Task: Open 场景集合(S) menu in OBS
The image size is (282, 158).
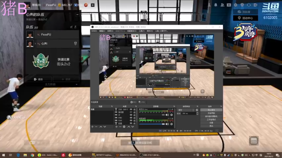Action: (132, 31)
